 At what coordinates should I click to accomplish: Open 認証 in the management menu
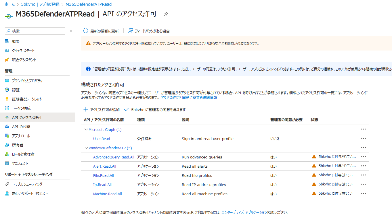15,90
